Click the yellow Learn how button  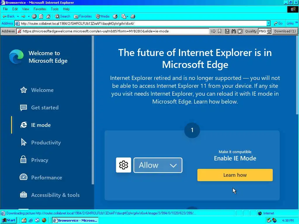[235, 175]
